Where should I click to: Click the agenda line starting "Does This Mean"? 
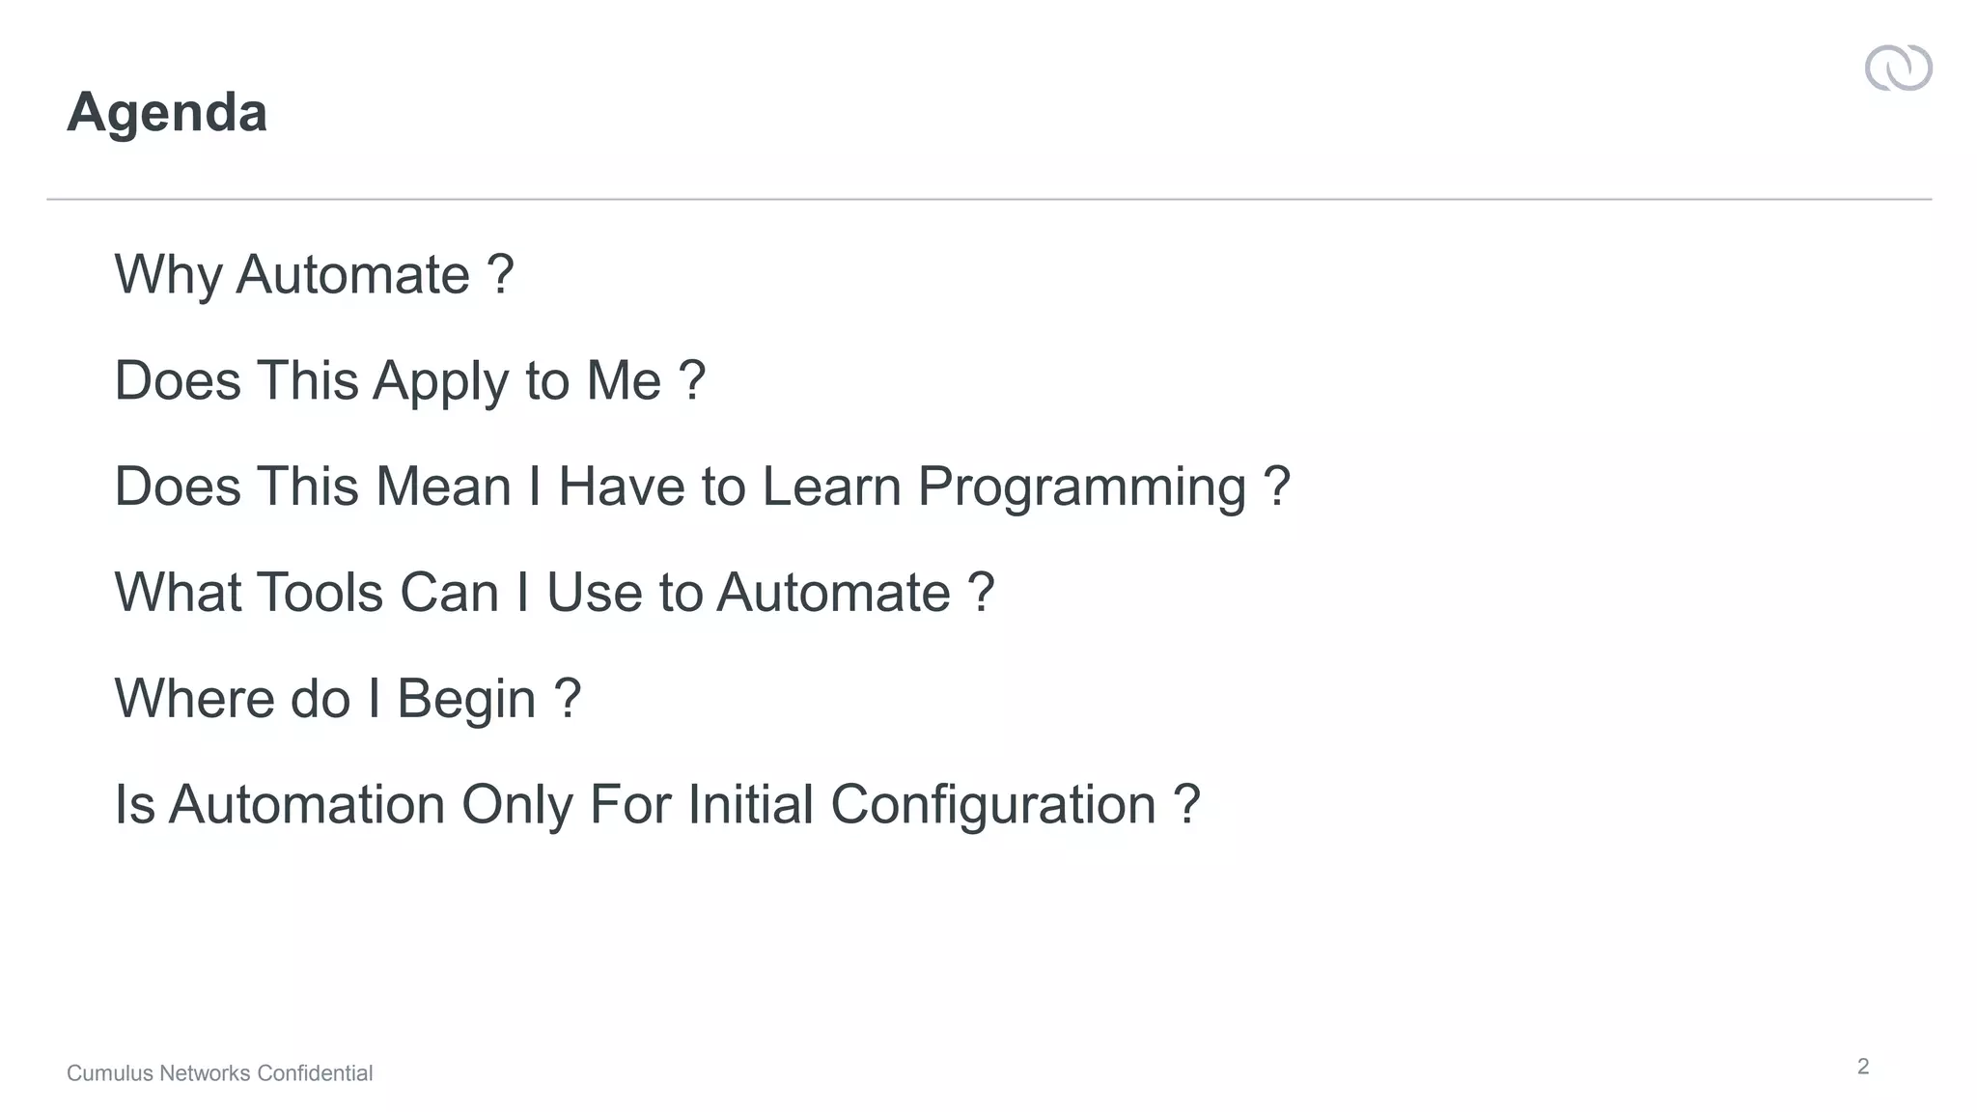702,486
